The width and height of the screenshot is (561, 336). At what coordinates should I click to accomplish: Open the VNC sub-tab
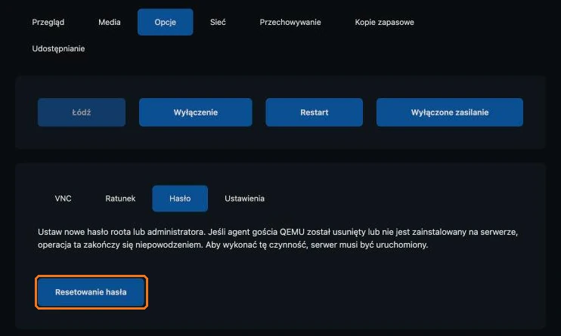pyautogui.click(x=63, y=199)
